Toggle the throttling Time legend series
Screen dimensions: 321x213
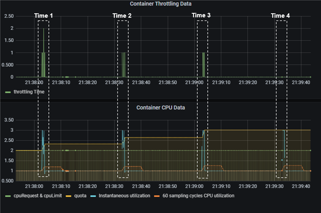[x=27, y=92]
